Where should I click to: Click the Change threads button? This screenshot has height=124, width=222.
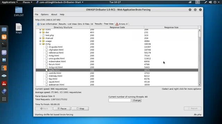pos(136,100)
